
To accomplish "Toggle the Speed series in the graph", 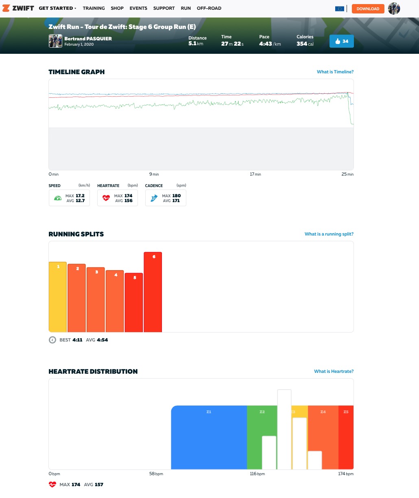I will coord(69,198).
